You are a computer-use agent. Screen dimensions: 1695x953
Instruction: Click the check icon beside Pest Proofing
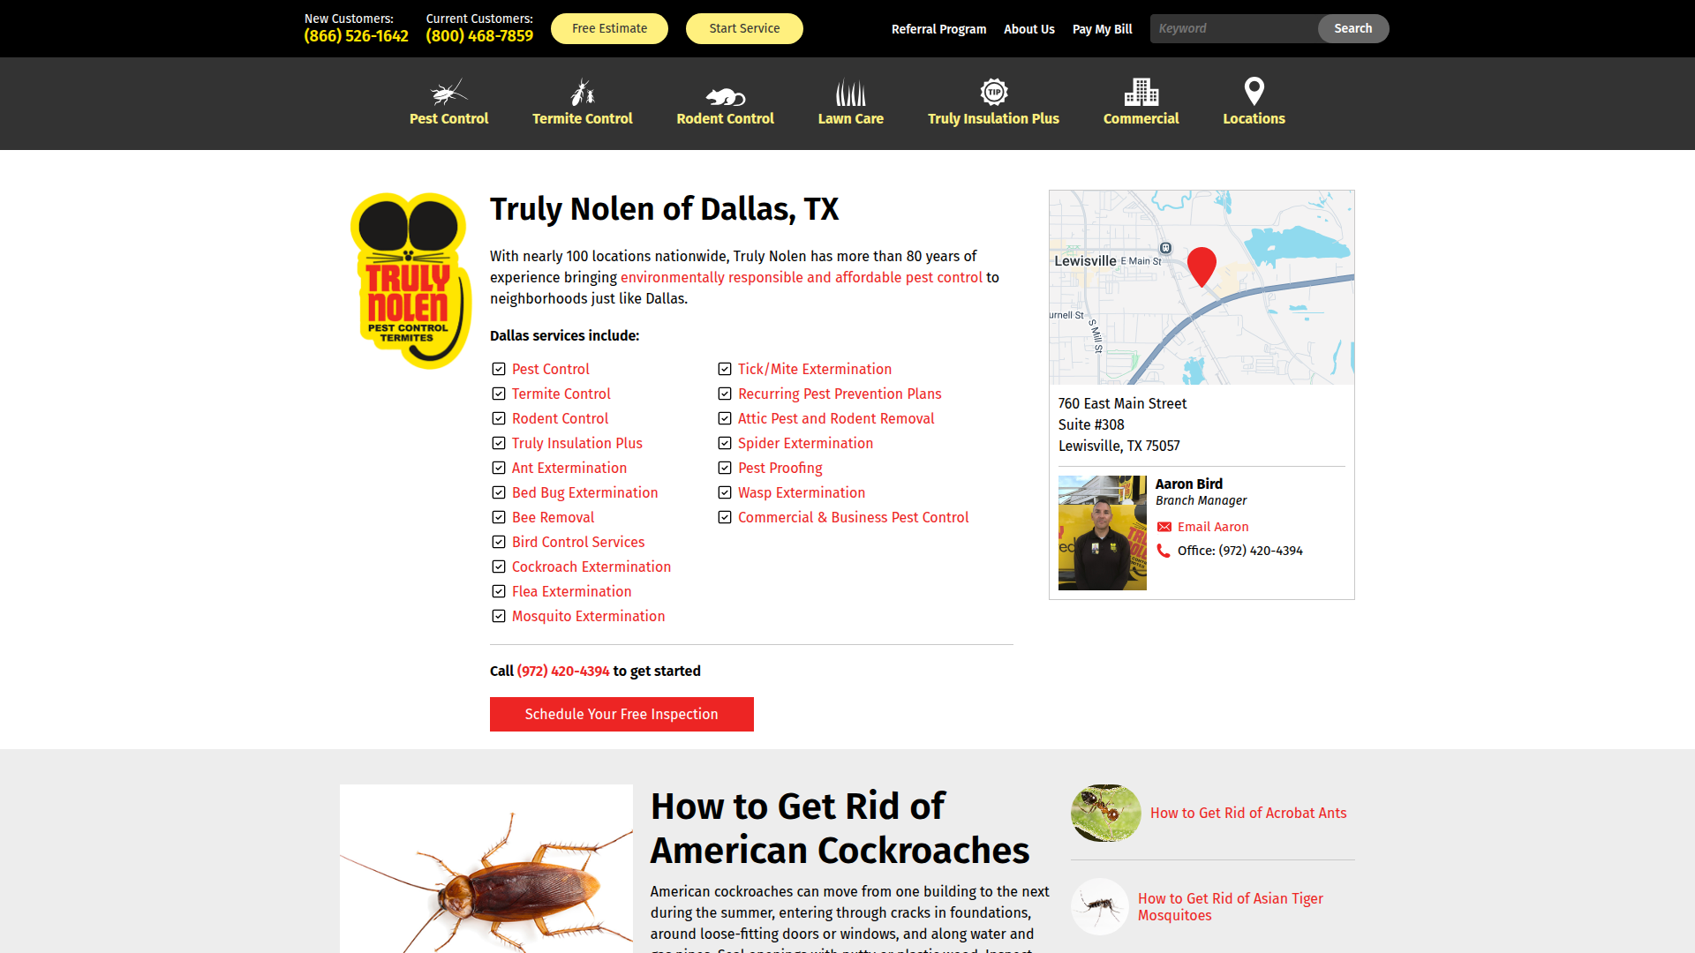[x=725, y=468]
